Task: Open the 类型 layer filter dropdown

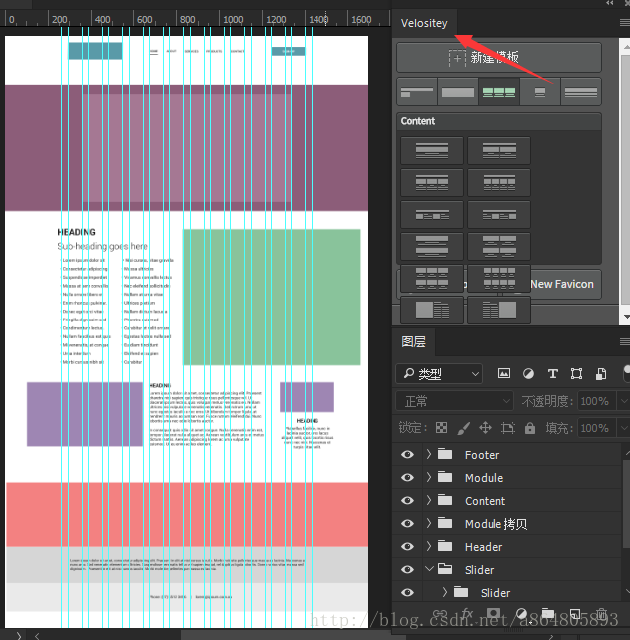Action: coord(439,373)
